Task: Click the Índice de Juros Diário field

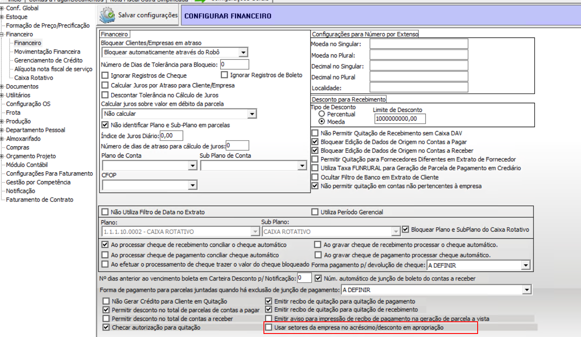Action: click(171, 136)
